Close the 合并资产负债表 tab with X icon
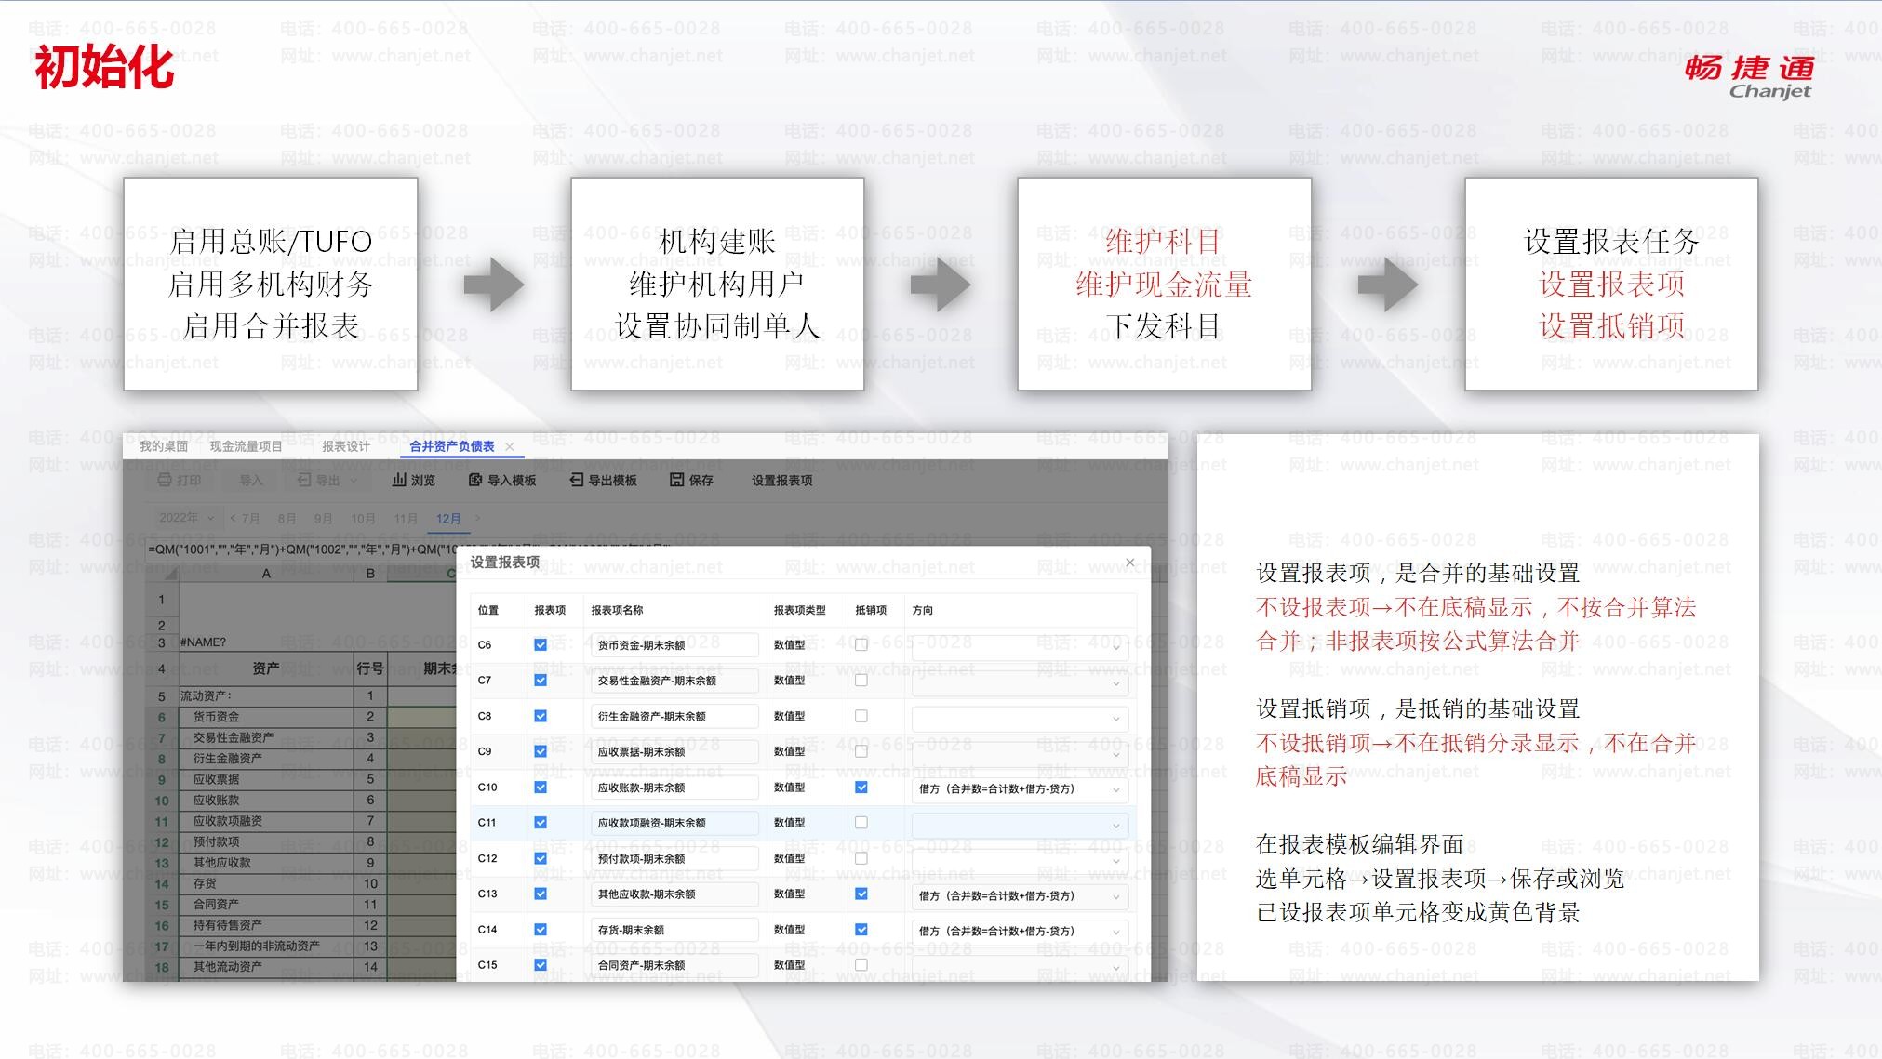The height and width of the screenshot is (1059, 1882). 510,447
